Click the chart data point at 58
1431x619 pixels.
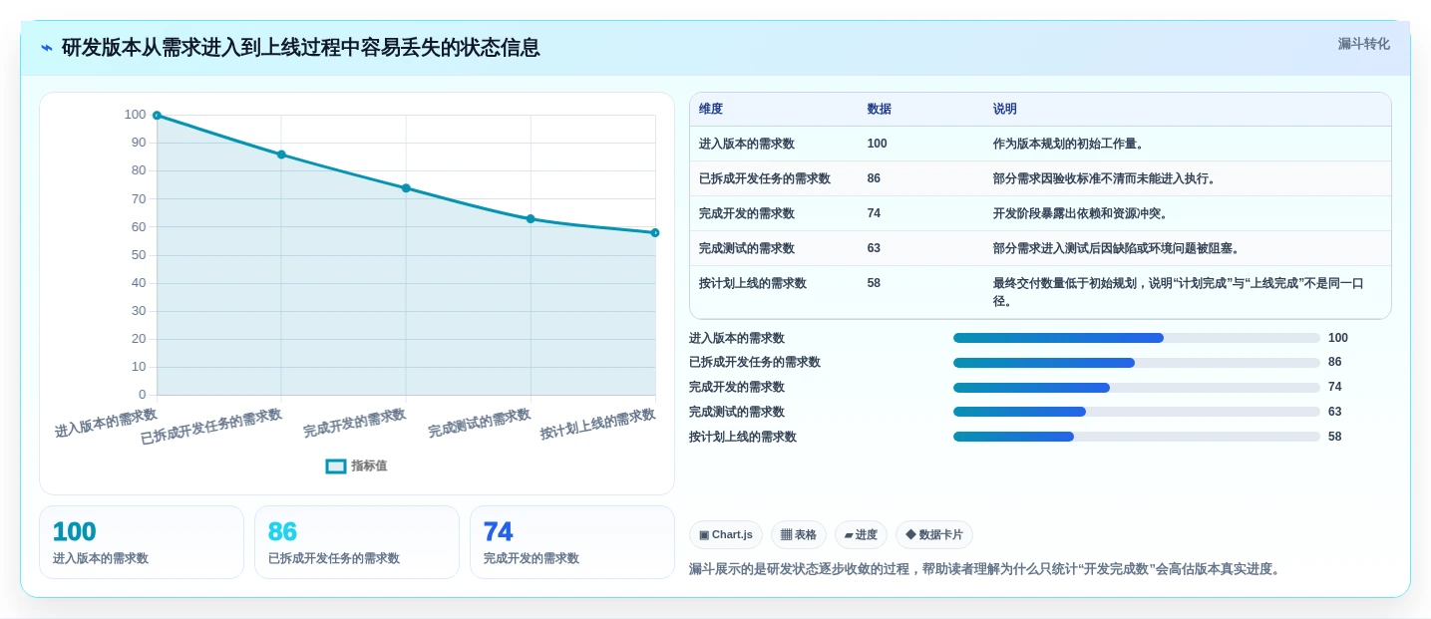[x=655, y=233]
